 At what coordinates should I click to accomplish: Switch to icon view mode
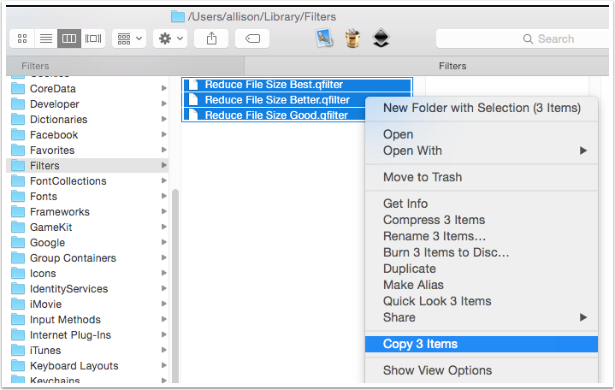point(22,38)
